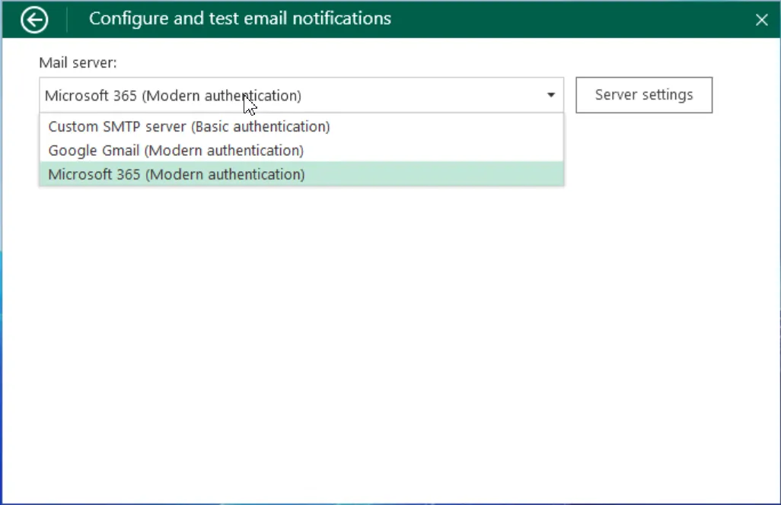Select Custom SMTP server (Basic authentication)
This screenshot has width=781, height=505.
[x=189, y=126]
